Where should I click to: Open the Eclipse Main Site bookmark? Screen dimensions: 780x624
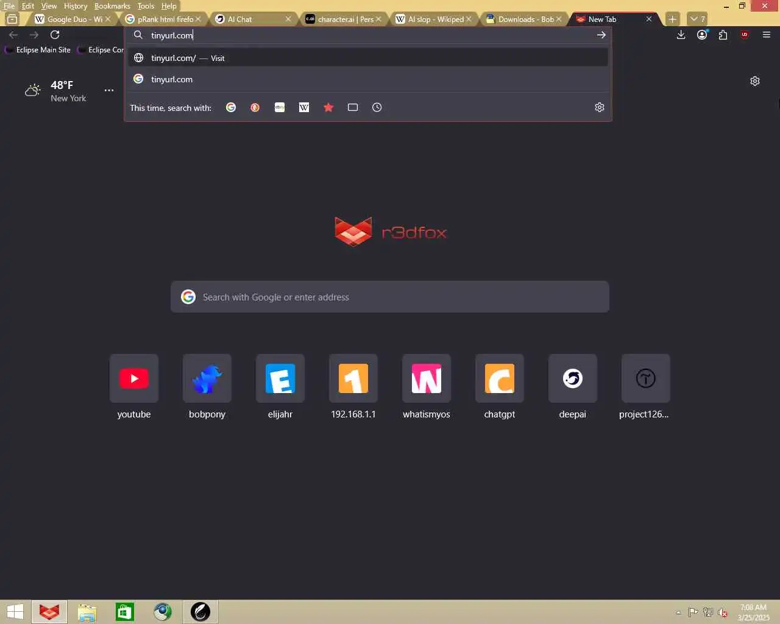(x=38, y=49)
